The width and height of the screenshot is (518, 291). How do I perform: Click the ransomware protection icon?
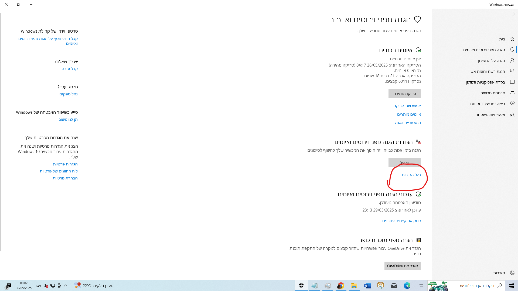(x=418, y=240)
